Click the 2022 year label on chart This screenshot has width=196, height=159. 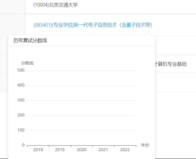pos(125,150)
